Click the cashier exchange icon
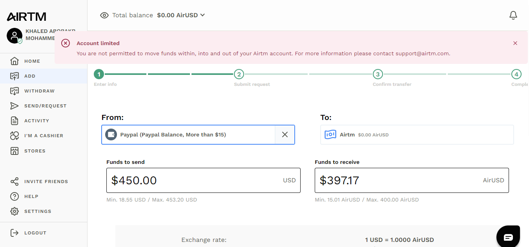Screen dimensions: 529x247 pos(15,136)
